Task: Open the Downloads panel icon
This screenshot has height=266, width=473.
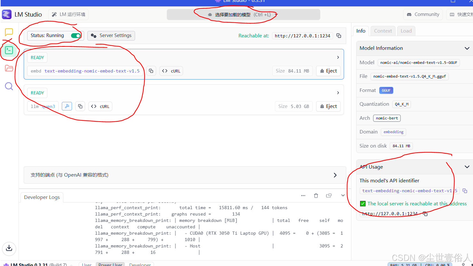Action: tap(9, 248)
